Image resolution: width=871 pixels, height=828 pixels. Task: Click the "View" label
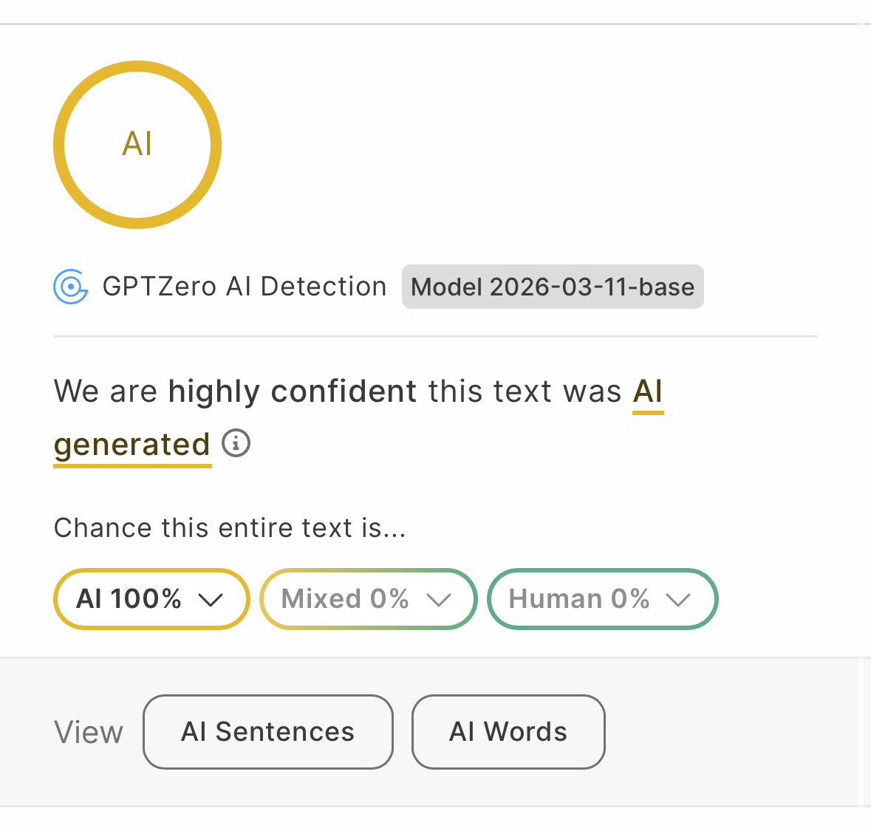click(89, 733)
